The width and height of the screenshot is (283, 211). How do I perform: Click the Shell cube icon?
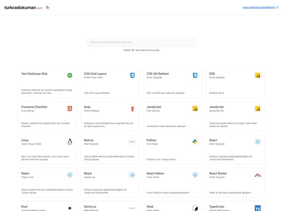coord(195,208)
